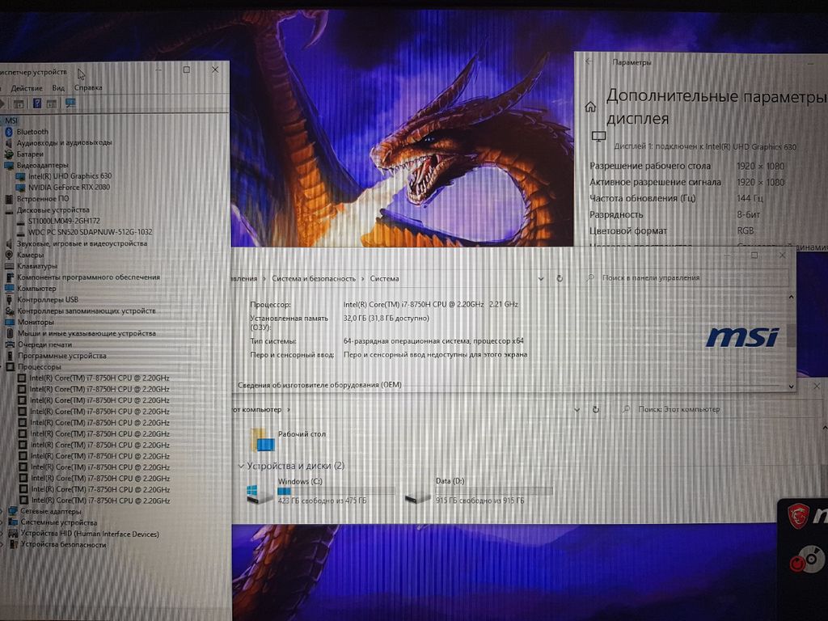Click the Мыши и иные указывающие устройства icon
Screen dimensions: 828x621
click(10, 334)
